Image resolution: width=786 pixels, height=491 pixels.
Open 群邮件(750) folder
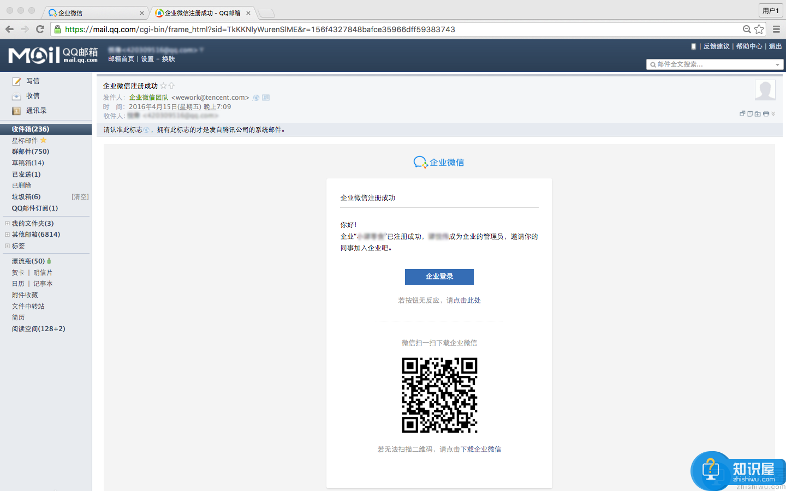coord(31,152)
